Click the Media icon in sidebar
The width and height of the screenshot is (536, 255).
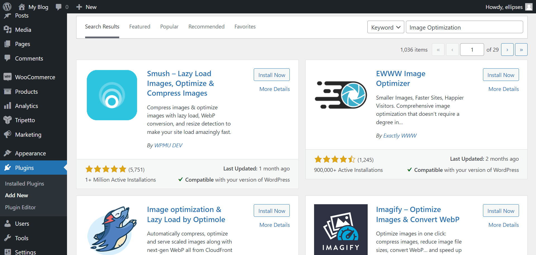point(8,30)
